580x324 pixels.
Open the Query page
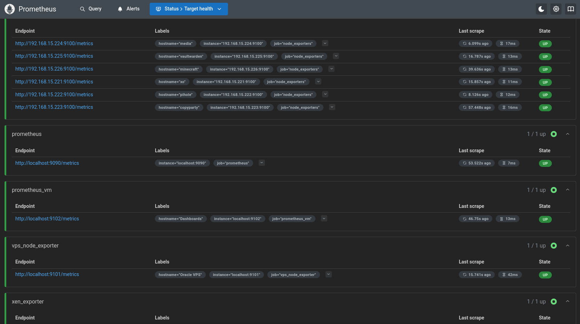point(91,9)
